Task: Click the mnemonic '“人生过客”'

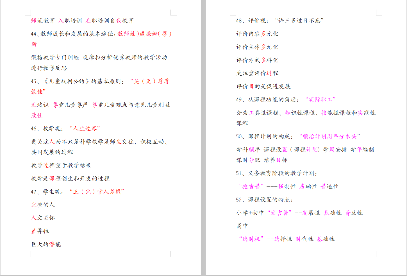Action: [x=85, y=128]
